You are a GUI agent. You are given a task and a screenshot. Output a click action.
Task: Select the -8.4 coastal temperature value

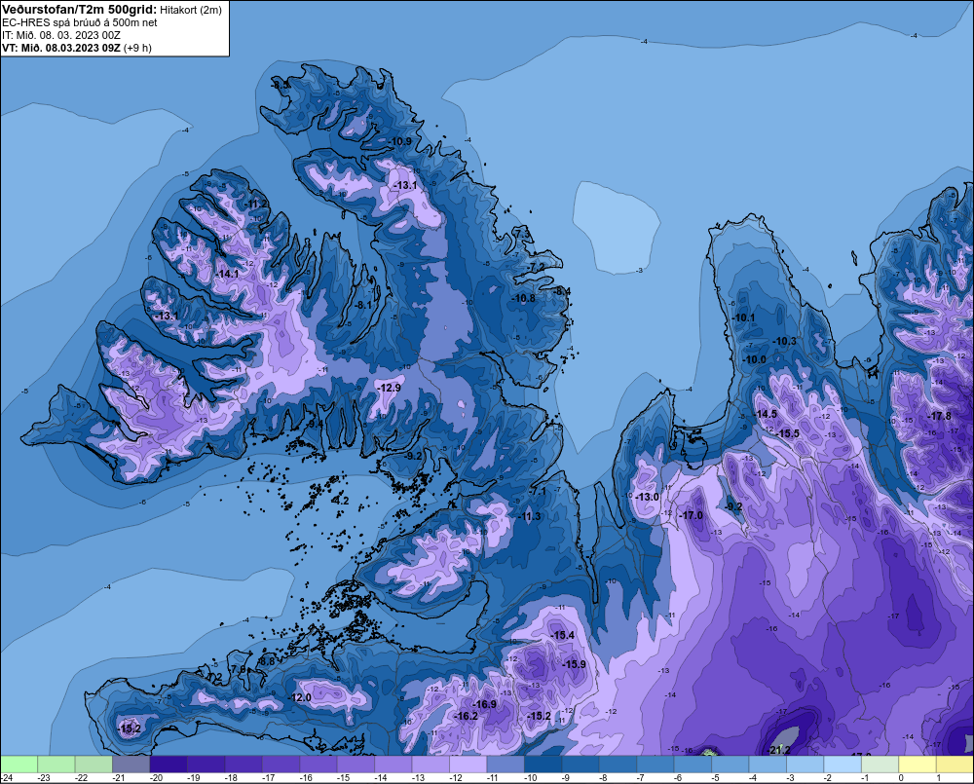point(562,291)
